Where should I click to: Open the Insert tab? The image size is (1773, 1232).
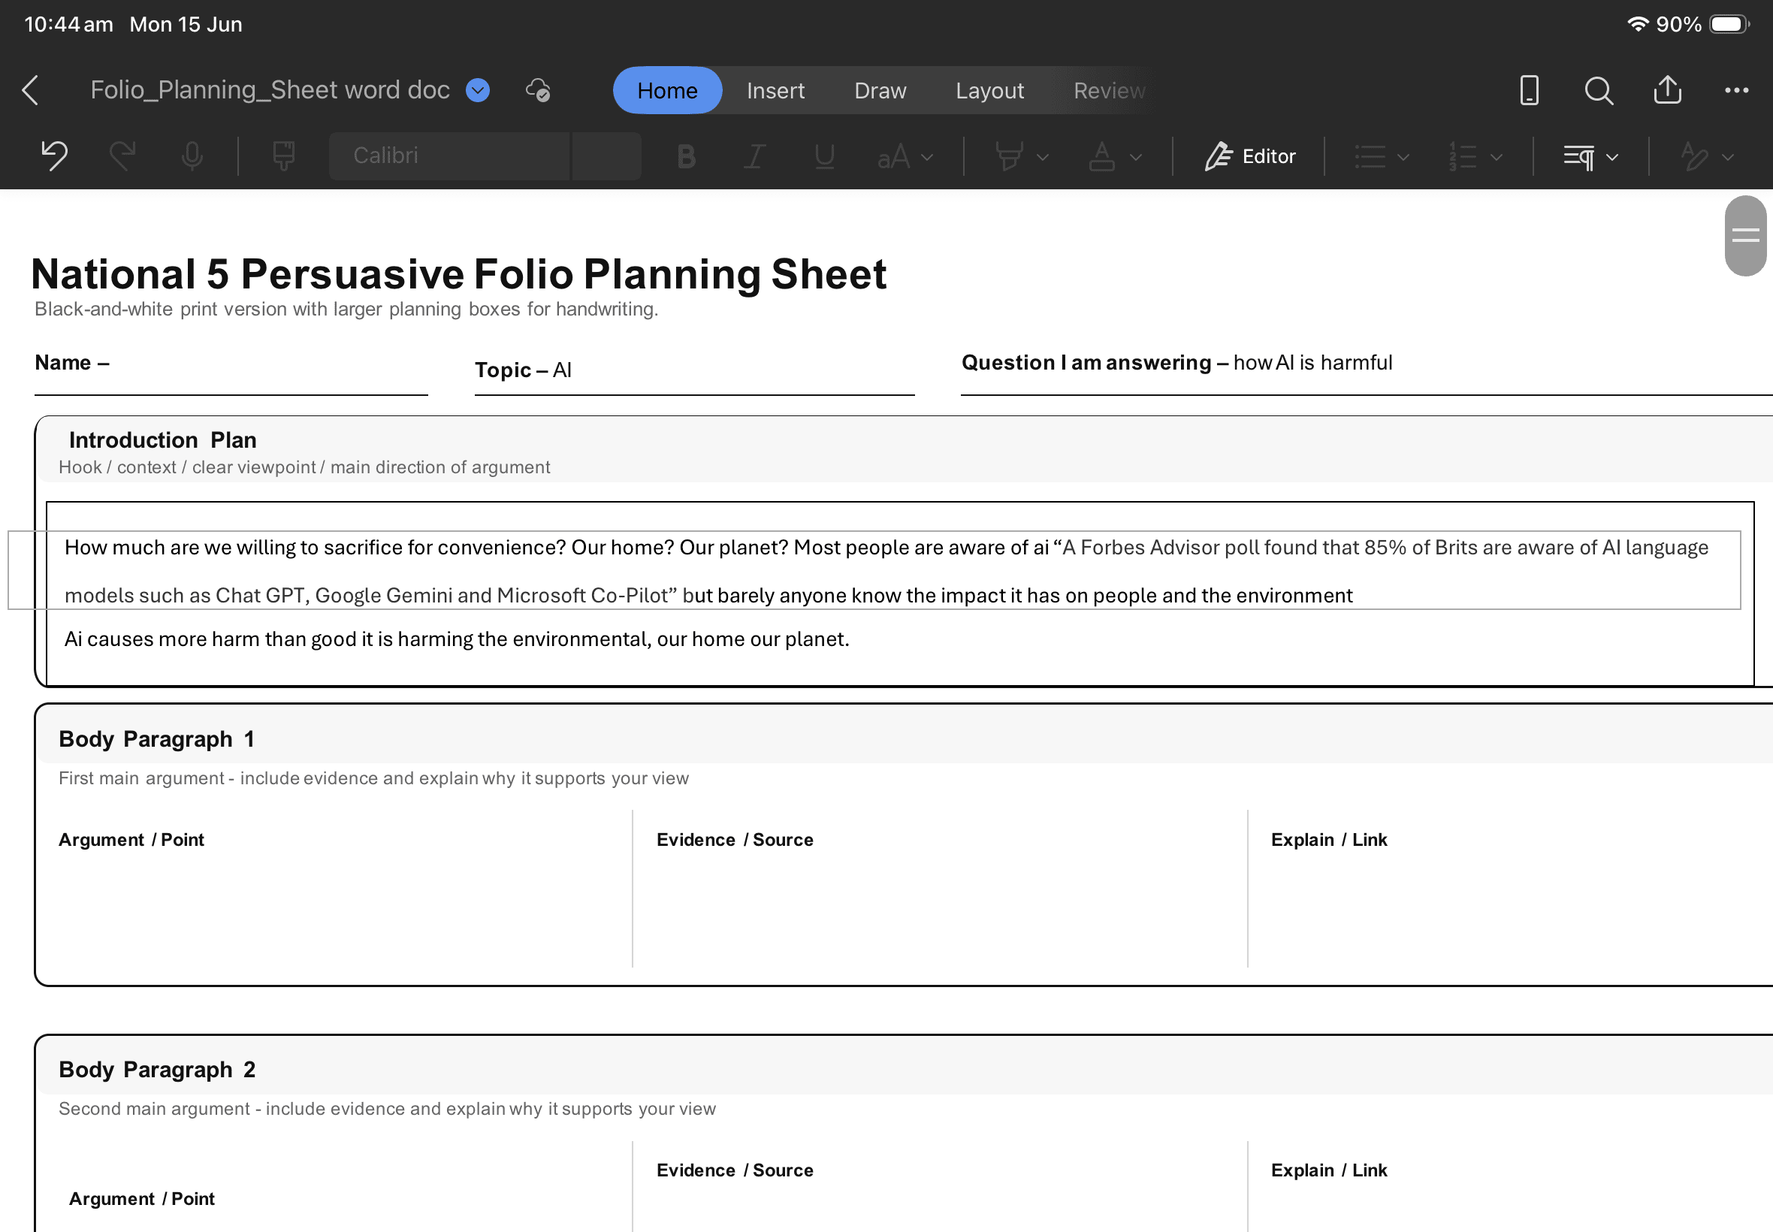tap(775, 90)
